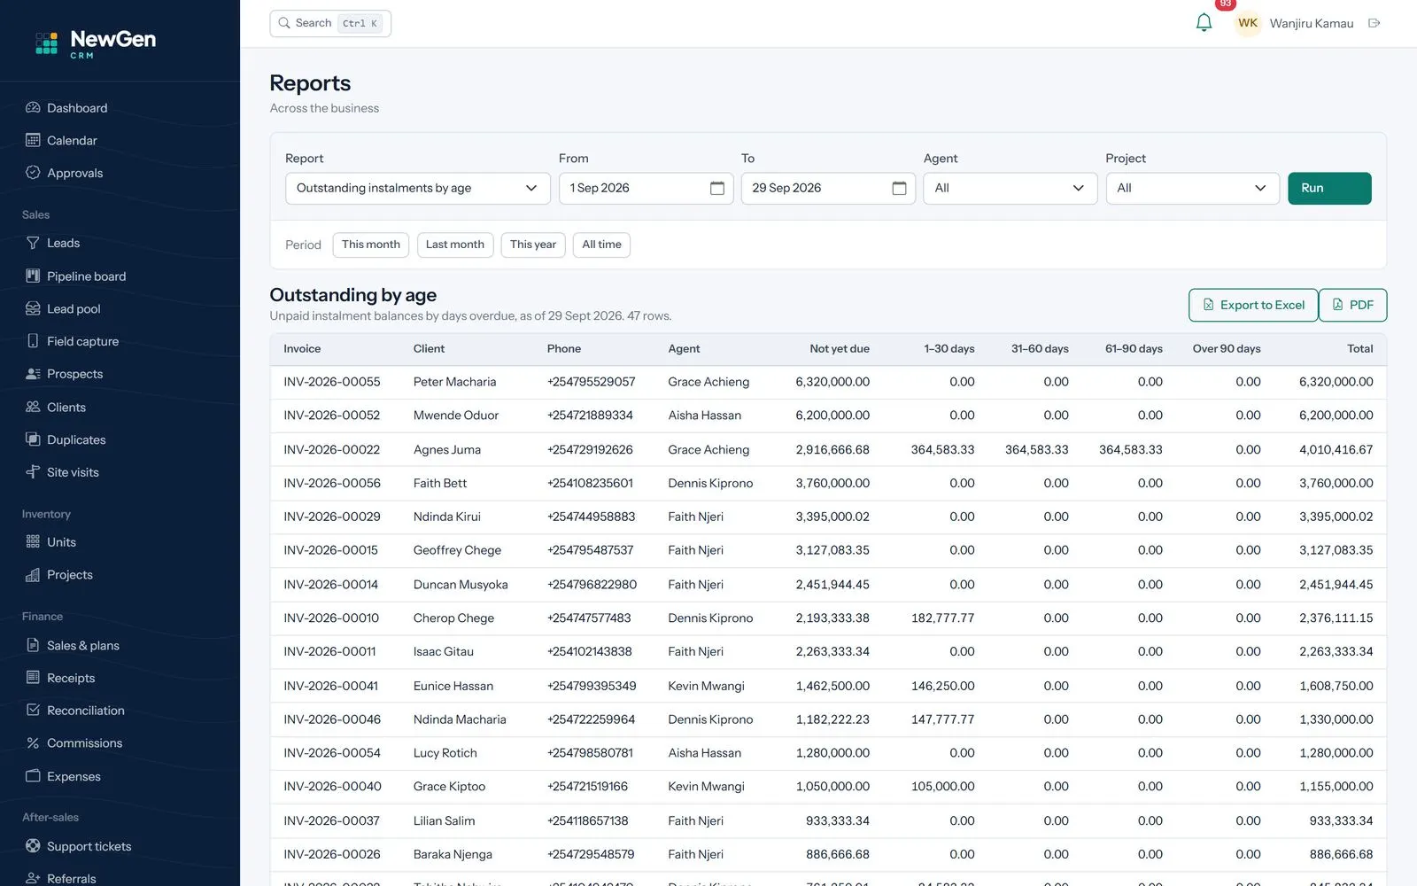Open the Project filter dropdown
The width and height of the screenshot is (1417, 886).
pyautogui.click(x=1192, y=188)
